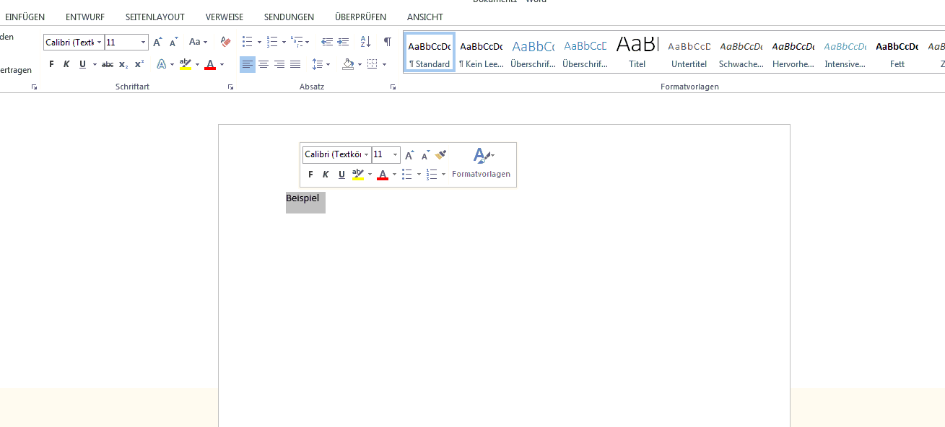Open SEITENLAYOUT tab
Screen dimensions: 945x427
click(x=155, y=17)
